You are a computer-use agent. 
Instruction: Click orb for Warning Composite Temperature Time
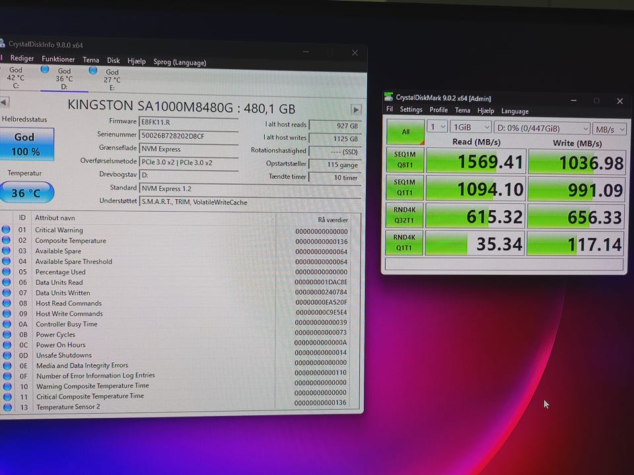[x=7, y=387]
